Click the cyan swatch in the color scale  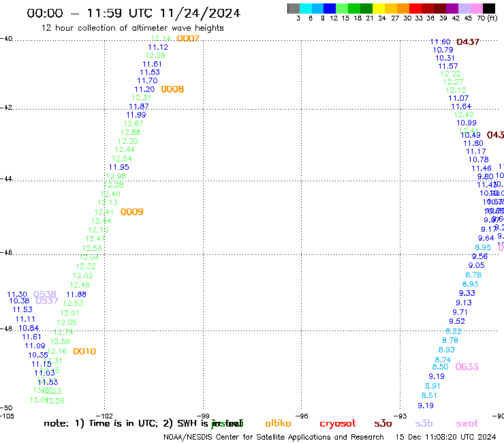(x=306, y=8)
